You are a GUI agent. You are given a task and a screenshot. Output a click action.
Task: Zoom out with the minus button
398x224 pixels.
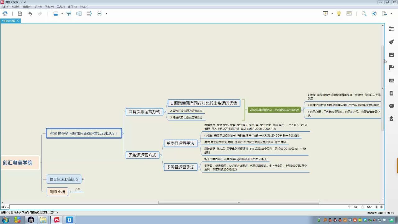click(363, 207)
